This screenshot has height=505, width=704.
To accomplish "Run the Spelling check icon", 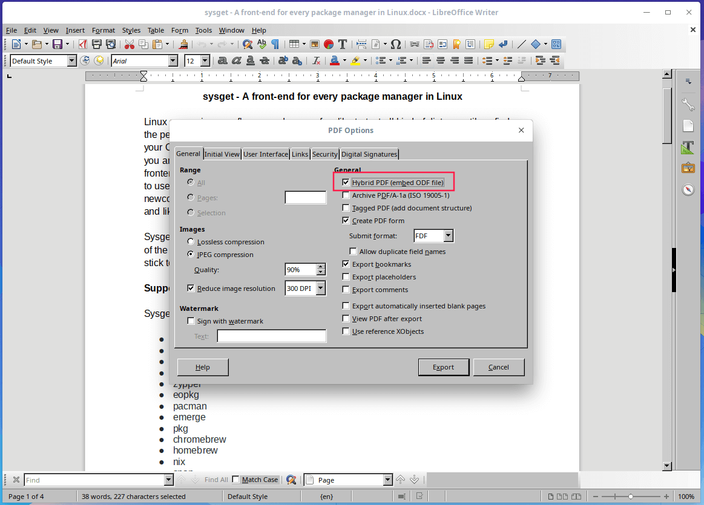I will [262, 44].
